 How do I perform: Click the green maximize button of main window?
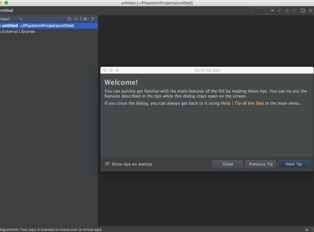pos(6,3)
